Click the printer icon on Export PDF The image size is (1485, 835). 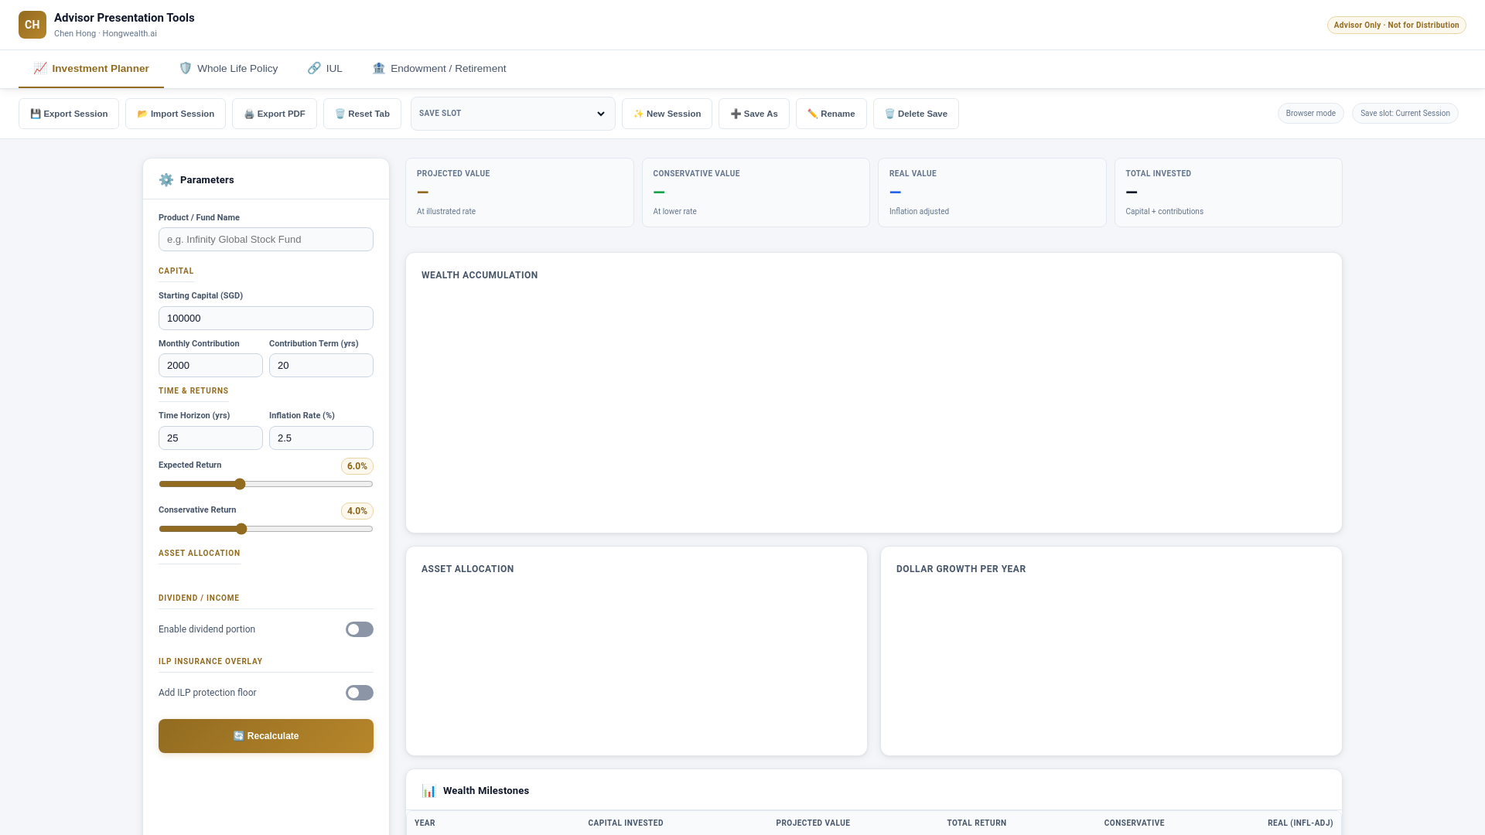pos(249,114)
